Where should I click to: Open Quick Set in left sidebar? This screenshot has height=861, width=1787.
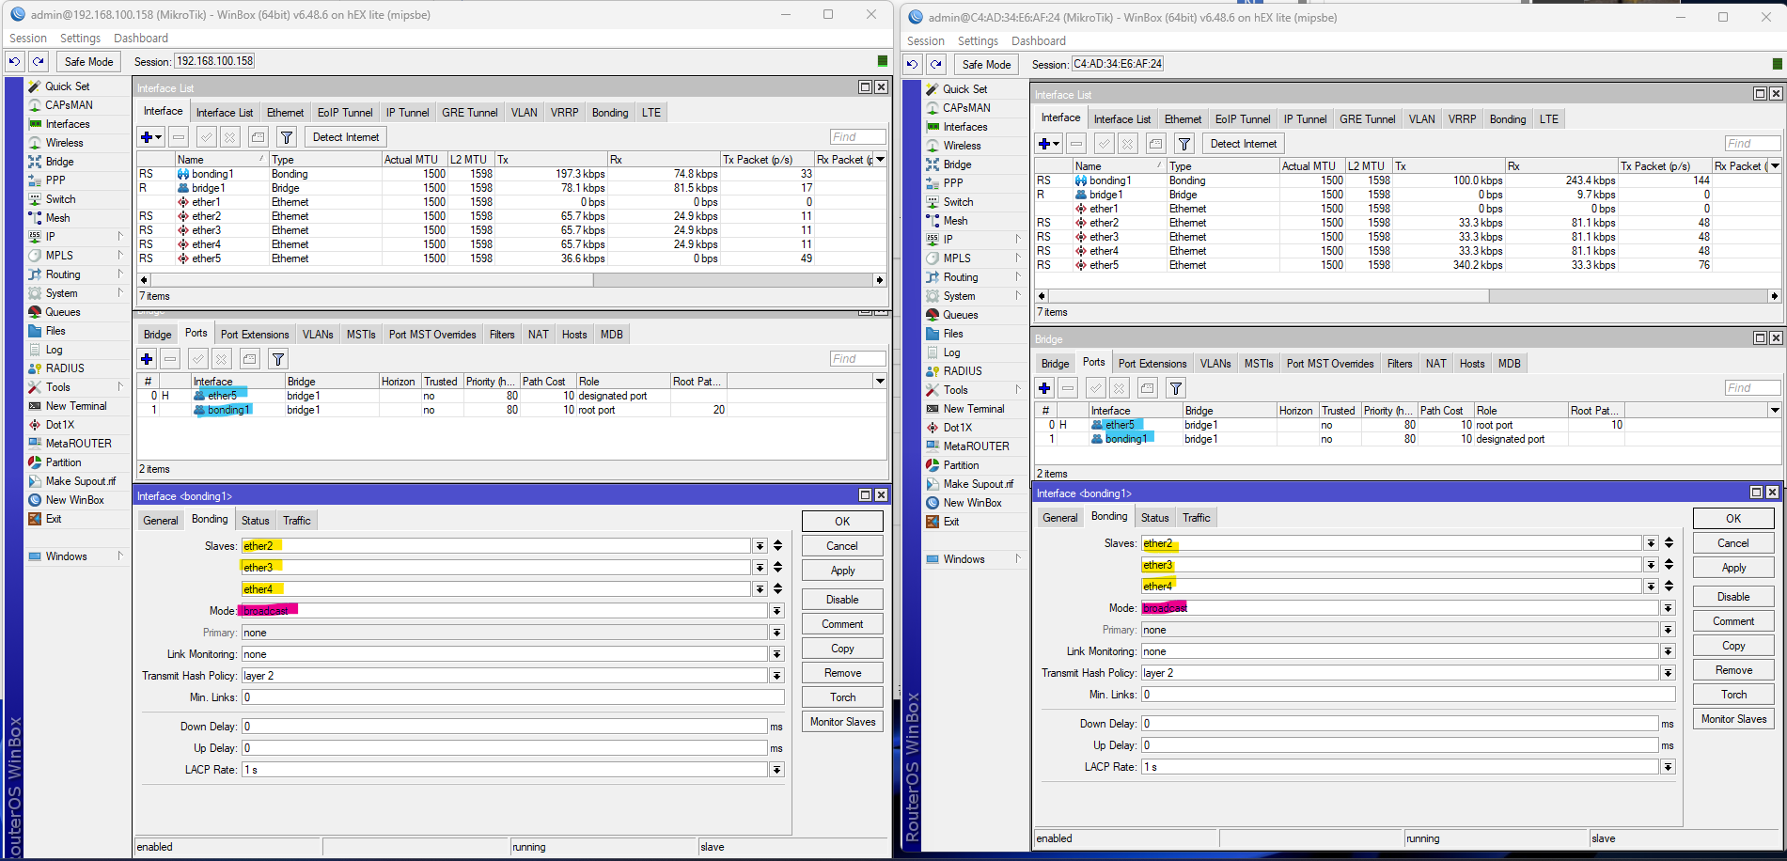[68, 86]
